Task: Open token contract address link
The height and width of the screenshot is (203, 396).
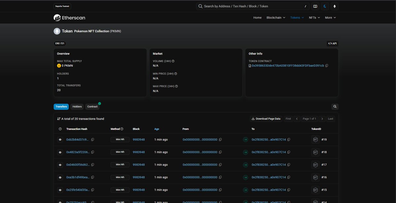Action: [x=288, y=66]
